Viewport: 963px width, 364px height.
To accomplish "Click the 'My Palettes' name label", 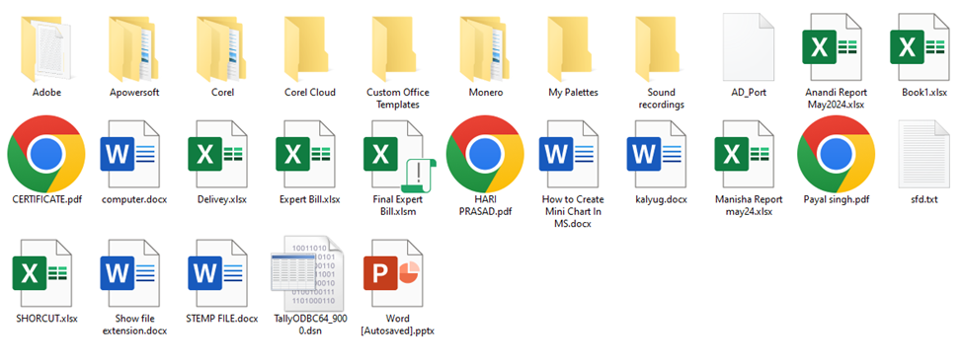I will [x=573, y=93].
